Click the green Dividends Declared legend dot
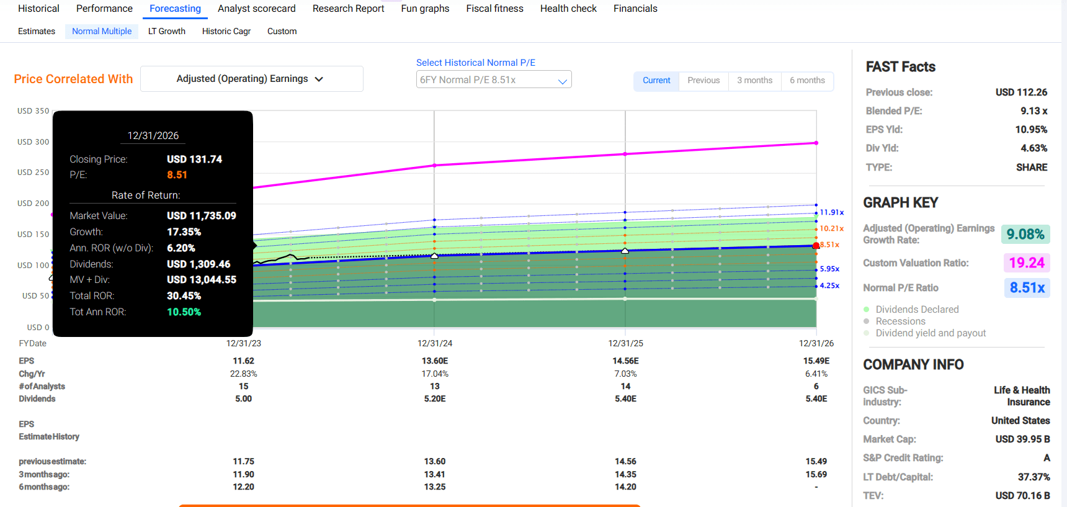1067x507 pixels. [x=867, y=310]
